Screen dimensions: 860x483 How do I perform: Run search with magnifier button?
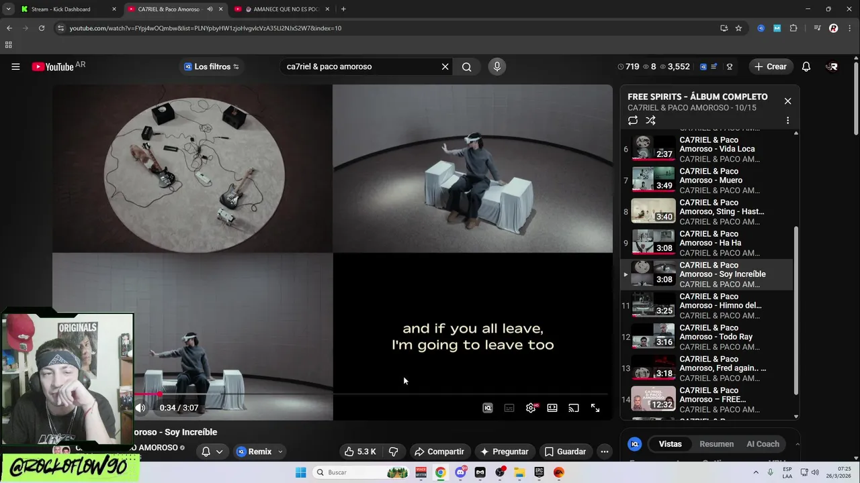point(466,66)
